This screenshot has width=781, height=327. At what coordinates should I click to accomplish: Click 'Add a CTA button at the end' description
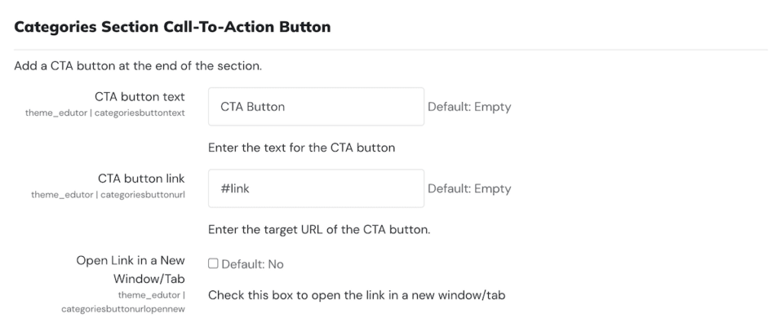tap(138, 66)
